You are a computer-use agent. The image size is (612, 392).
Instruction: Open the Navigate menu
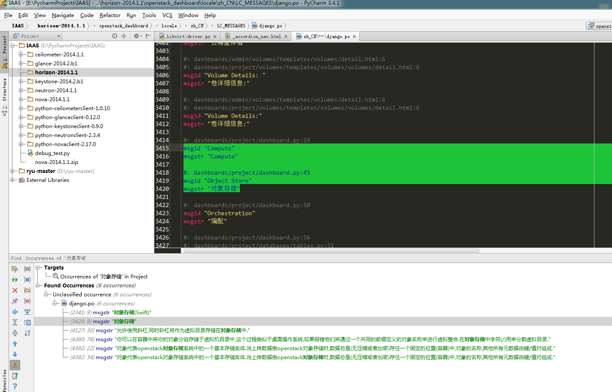pos(63,15)
